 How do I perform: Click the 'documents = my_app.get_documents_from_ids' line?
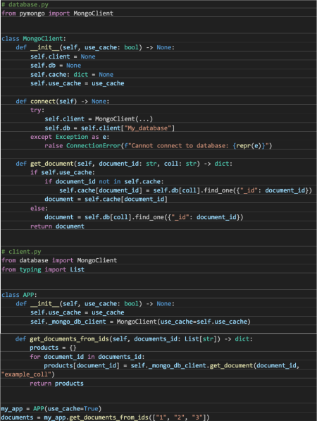105,417
